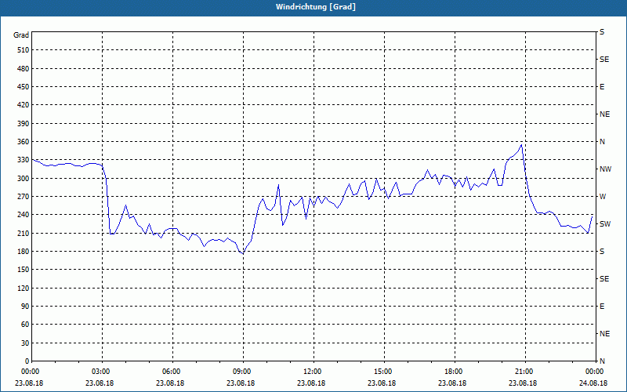
Task: Click the S compass label level with 180
Action: pos(602,251)
